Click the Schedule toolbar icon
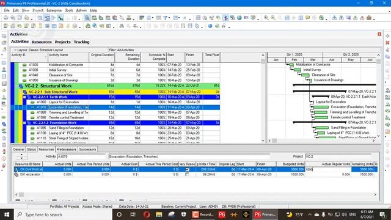The image size is (391, 220). [205, 18]
